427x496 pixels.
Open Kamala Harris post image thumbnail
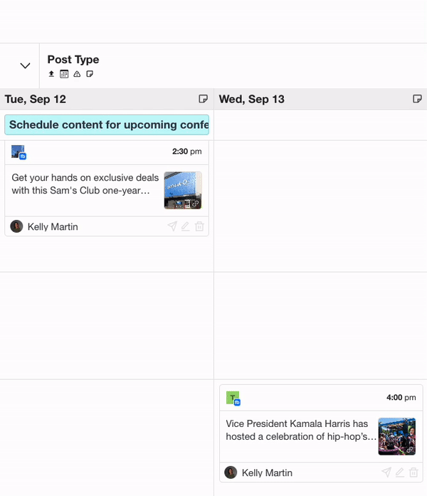[397, 436]
